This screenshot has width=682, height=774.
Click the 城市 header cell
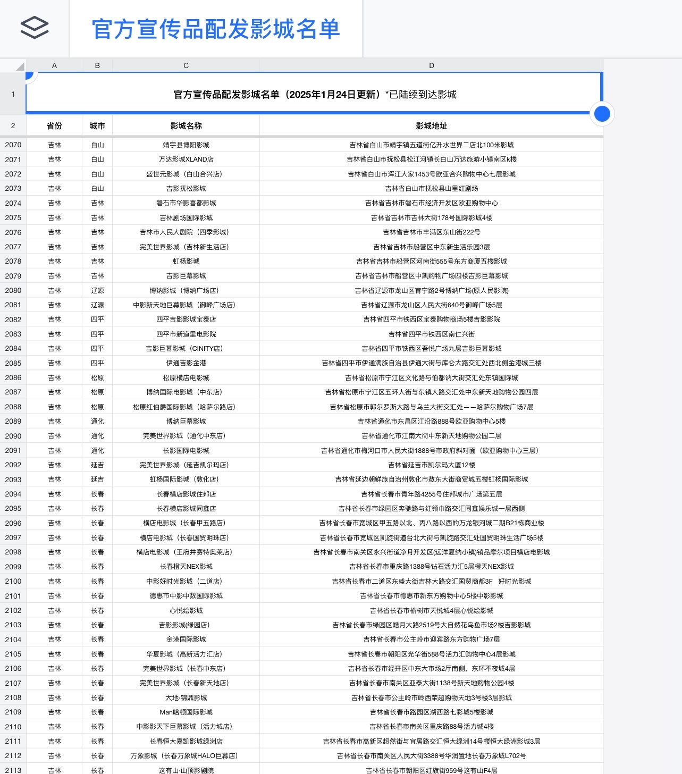click(x=97, y=126)
